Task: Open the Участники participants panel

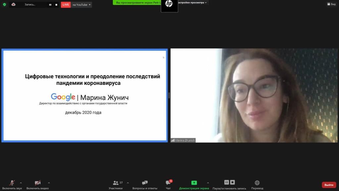Action: pos(116,185)
